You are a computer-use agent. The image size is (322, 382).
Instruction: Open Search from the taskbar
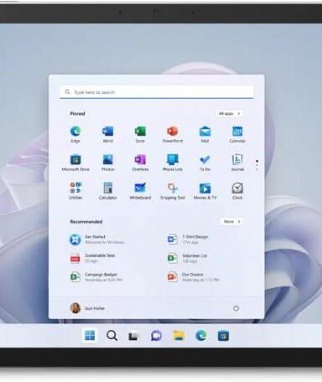pyautogui.click(x=112, y=335)
